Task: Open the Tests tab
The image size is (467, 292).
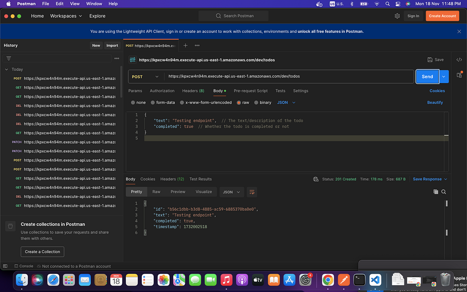Action: tap(280, 91)
